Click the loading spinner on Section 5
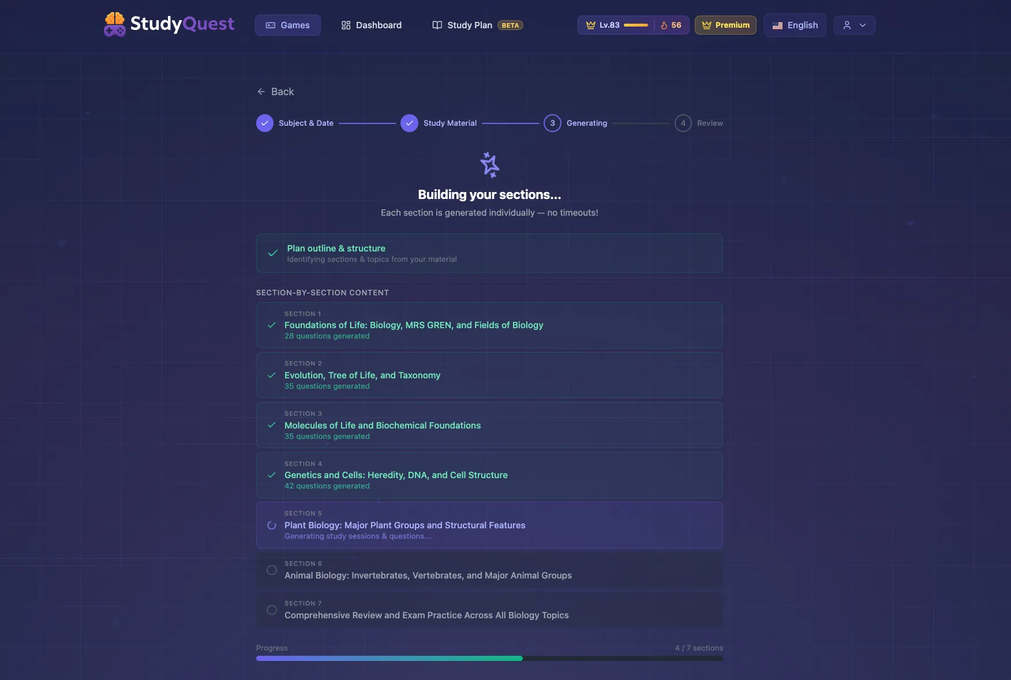Screen dimensions: 1011x680 coord(272,525)
